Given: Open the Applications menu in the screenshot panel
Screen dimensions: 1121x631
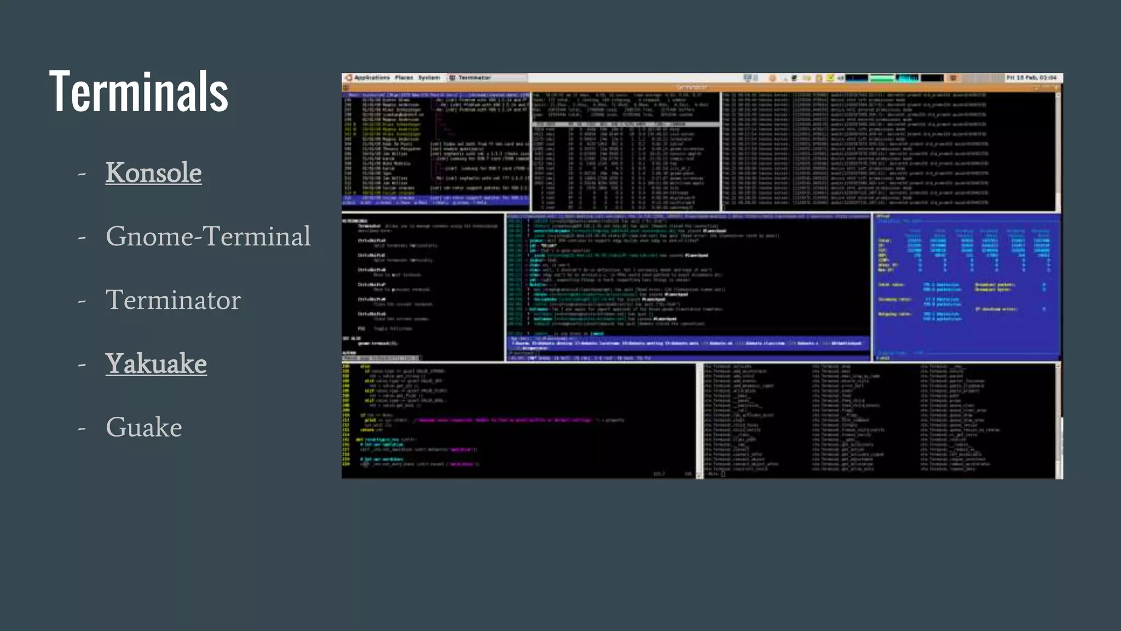Looking at the screenshot, I should coord(372,78).
